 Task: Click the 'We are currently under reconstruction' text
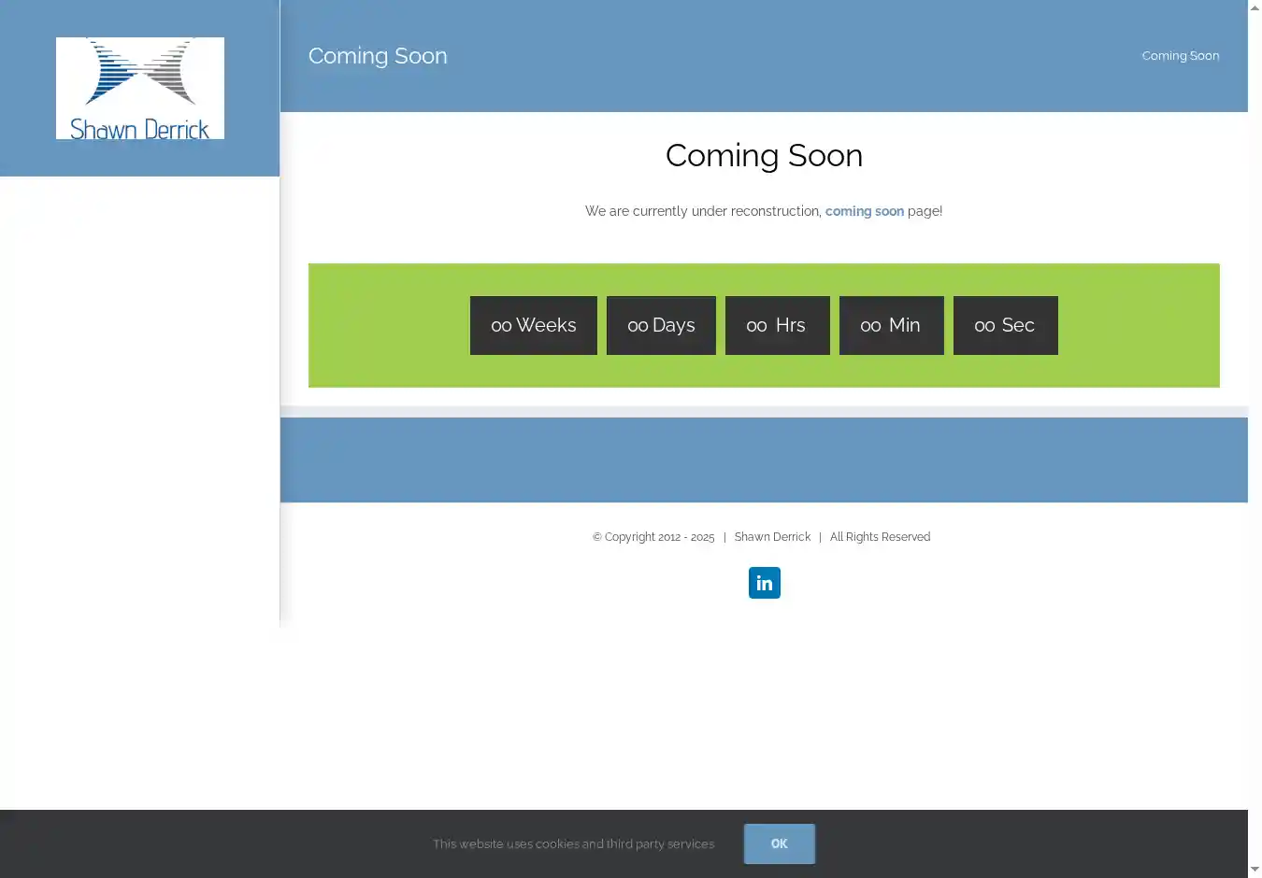pos(702,211)
